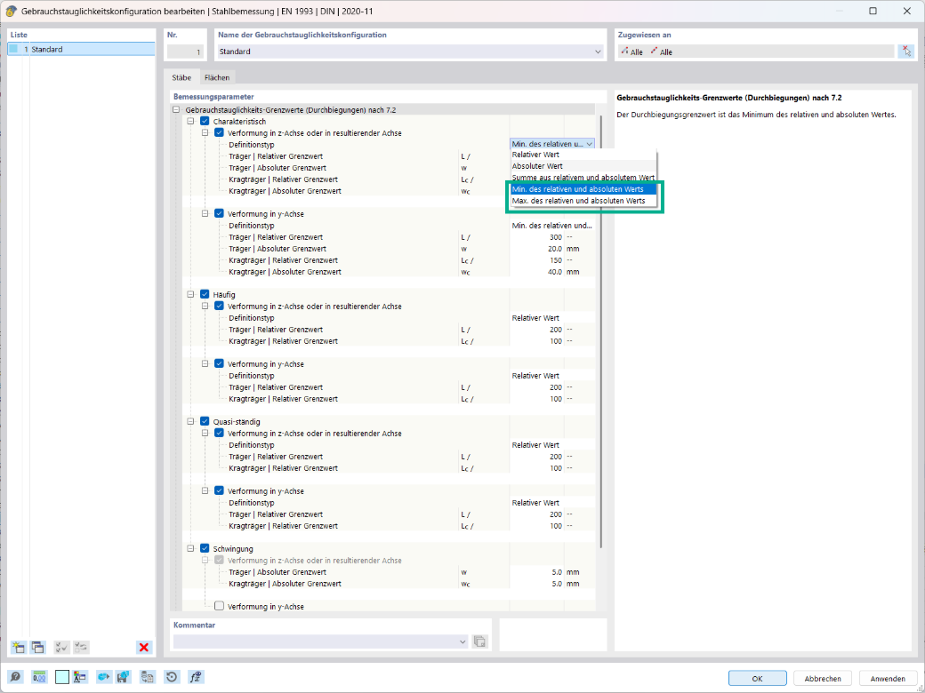Click the invert selection icon below the list
The width and height of the screenshot is (925, 693).
(82, 647)
